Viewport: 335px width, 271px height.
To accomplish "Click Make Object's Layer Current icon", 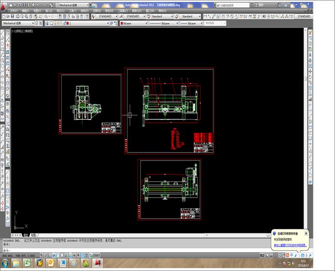I will coord(112,23).
